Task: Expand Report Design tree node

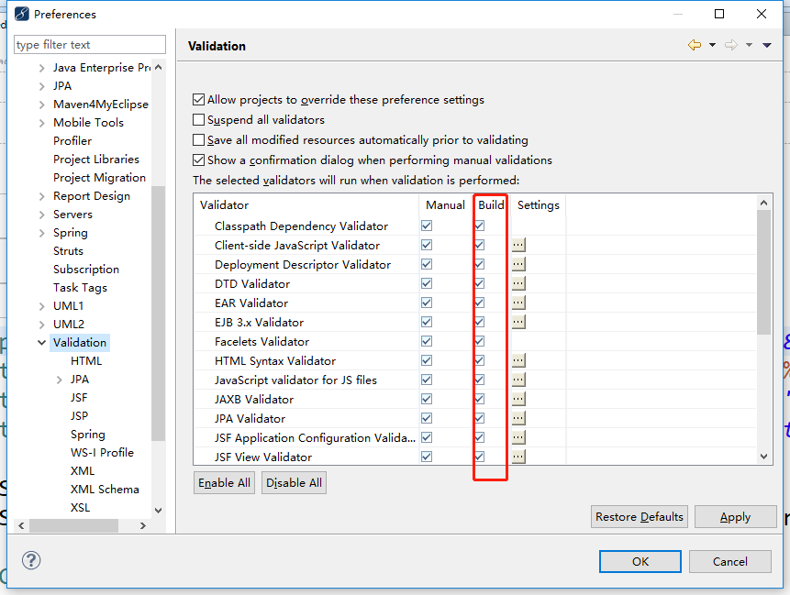Action: (x=42, y=196)
